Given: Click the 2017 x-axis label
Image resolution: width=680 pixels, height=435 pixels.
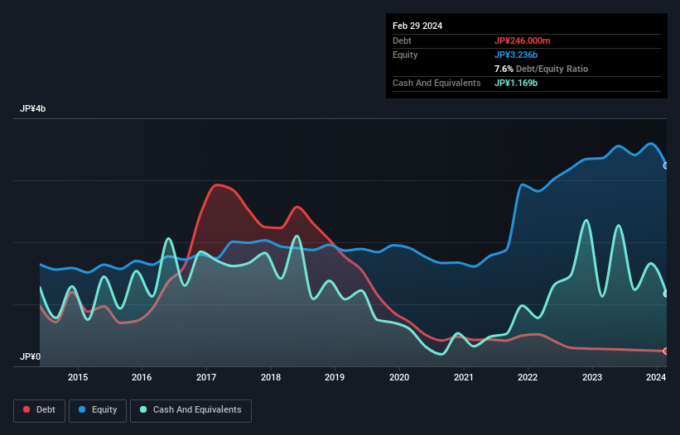Looking at the screenshot, I should [206, 377].
